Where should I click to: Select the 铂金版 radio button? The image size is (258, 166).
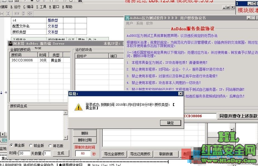[31, 146]
